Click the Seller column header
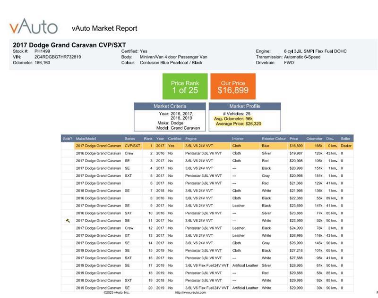This screenshot has height=298, width=378. tap(345, 139)
